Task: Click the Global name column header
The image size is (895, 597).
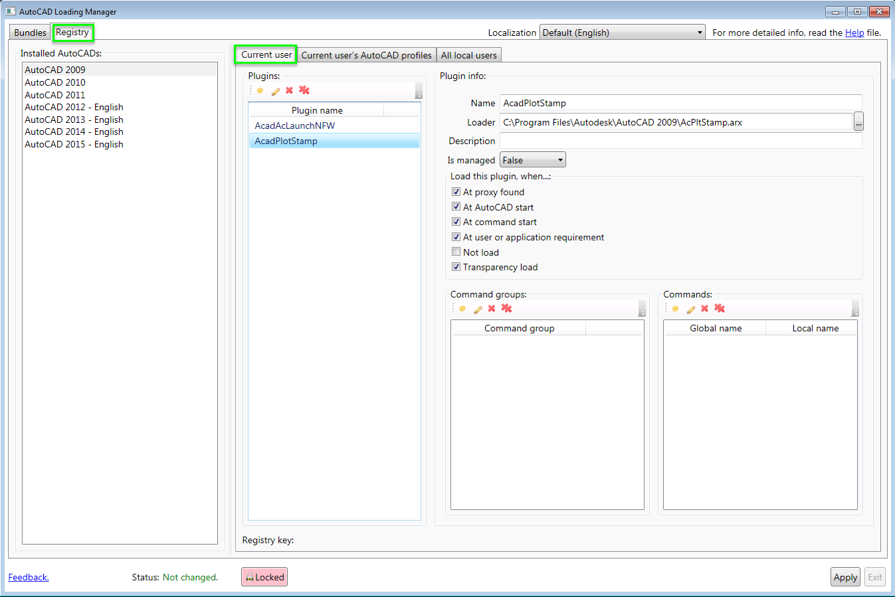Action: (x=716, y=328)
